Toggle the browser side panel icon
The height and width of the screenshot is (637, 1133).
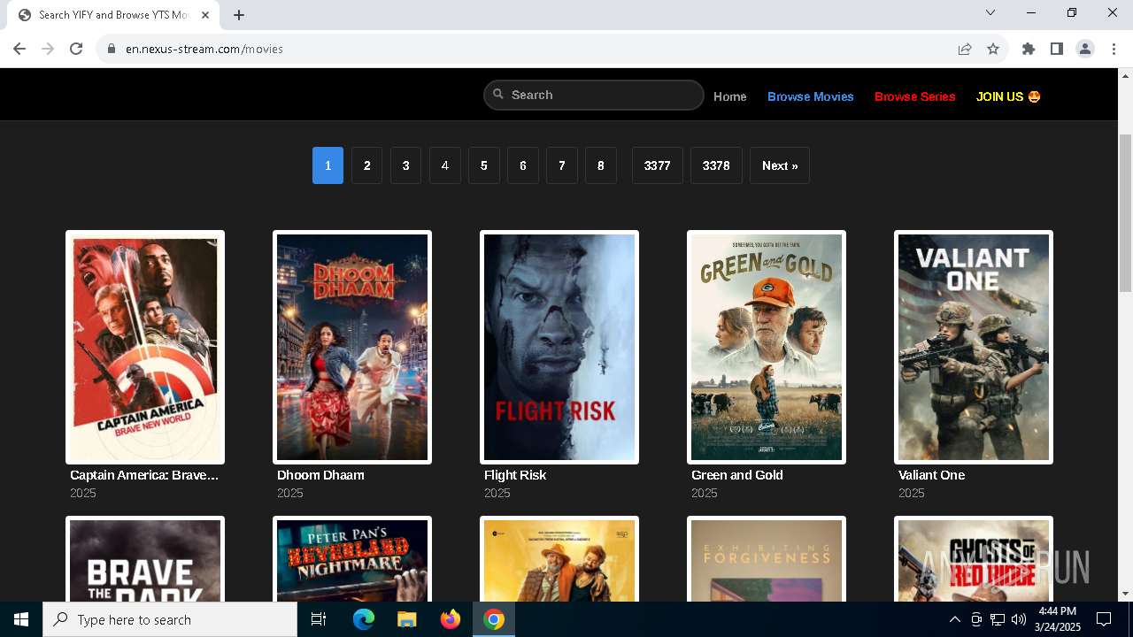point(1057,49)
